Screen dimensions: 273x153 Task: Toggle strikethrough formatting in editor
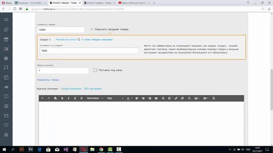pyautogui.click(x=81, y=98)
